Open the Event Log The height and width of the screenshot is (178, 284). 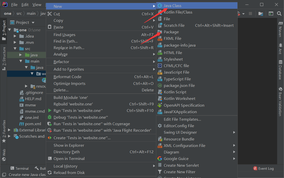pos(263,168)
